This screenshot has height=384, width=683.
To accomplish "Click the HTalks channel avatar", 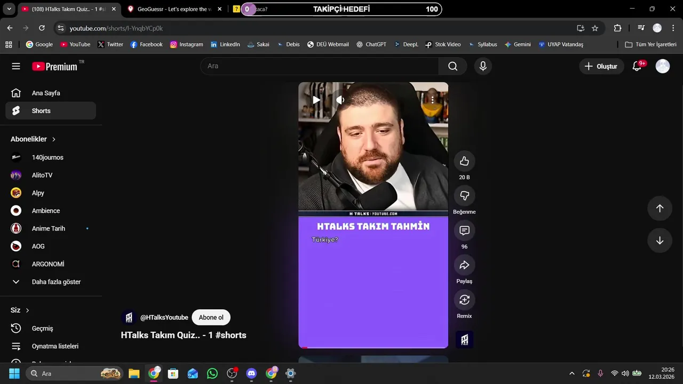I will coord(129,317).
